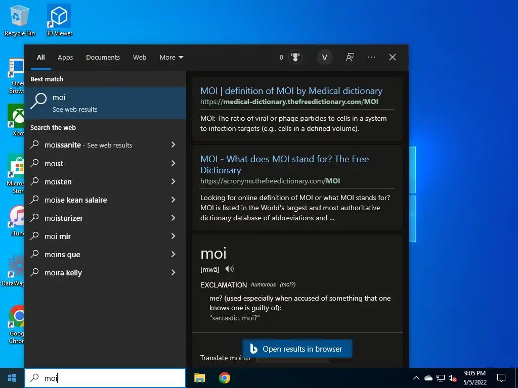518x388 pixels.
Task: Play pronunciation audio for moi
Action: (229, 269)
